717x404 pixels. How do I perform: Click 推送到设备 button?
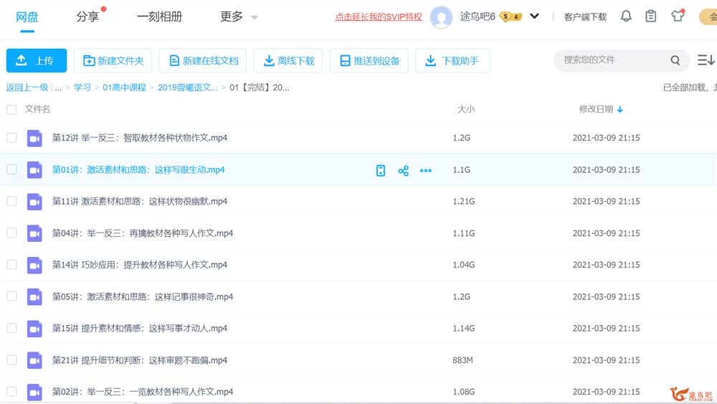point(369,60)
